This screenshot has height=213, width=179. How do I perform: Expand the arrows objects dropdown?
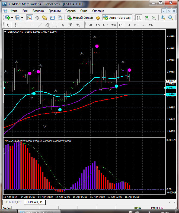82,25
